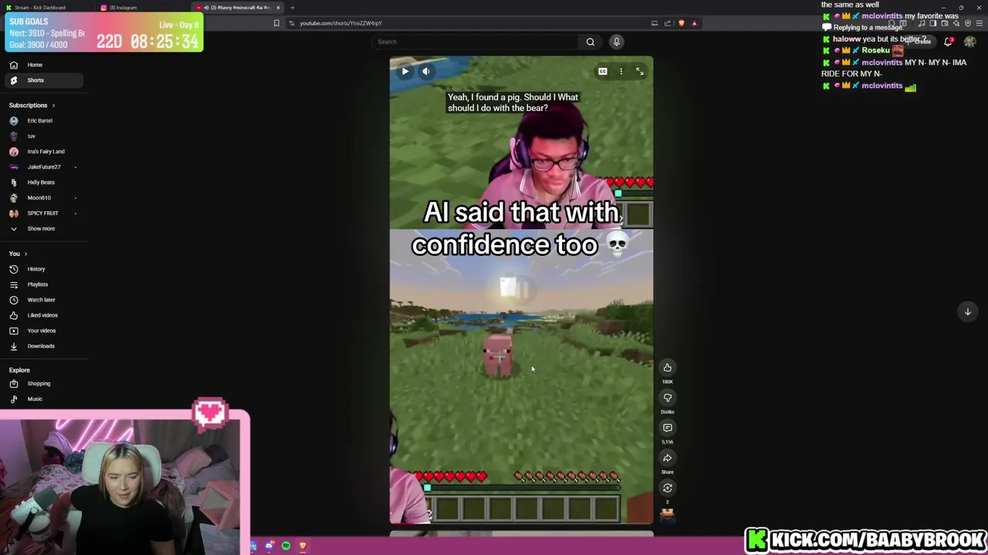This screenshot has width=988, height=555.
Task: Open watch History
Action: (44, 269)
